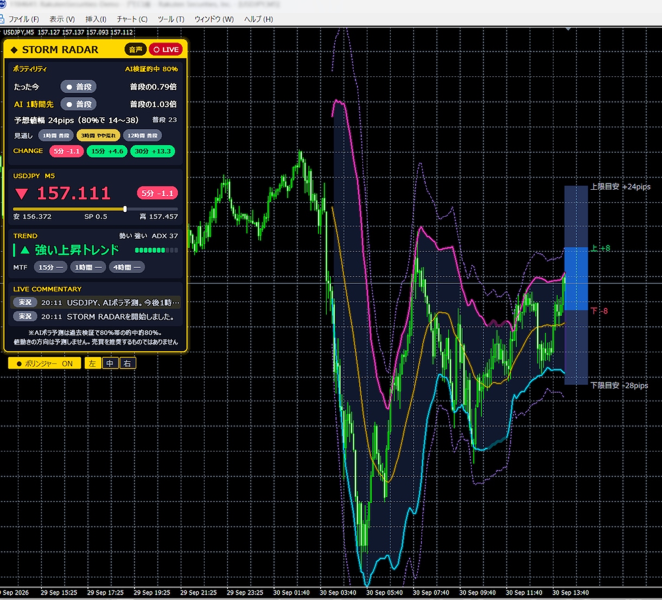
Task: Click the AI 1時間先 普段 volatility pill
Action: (x=78, y=104)
